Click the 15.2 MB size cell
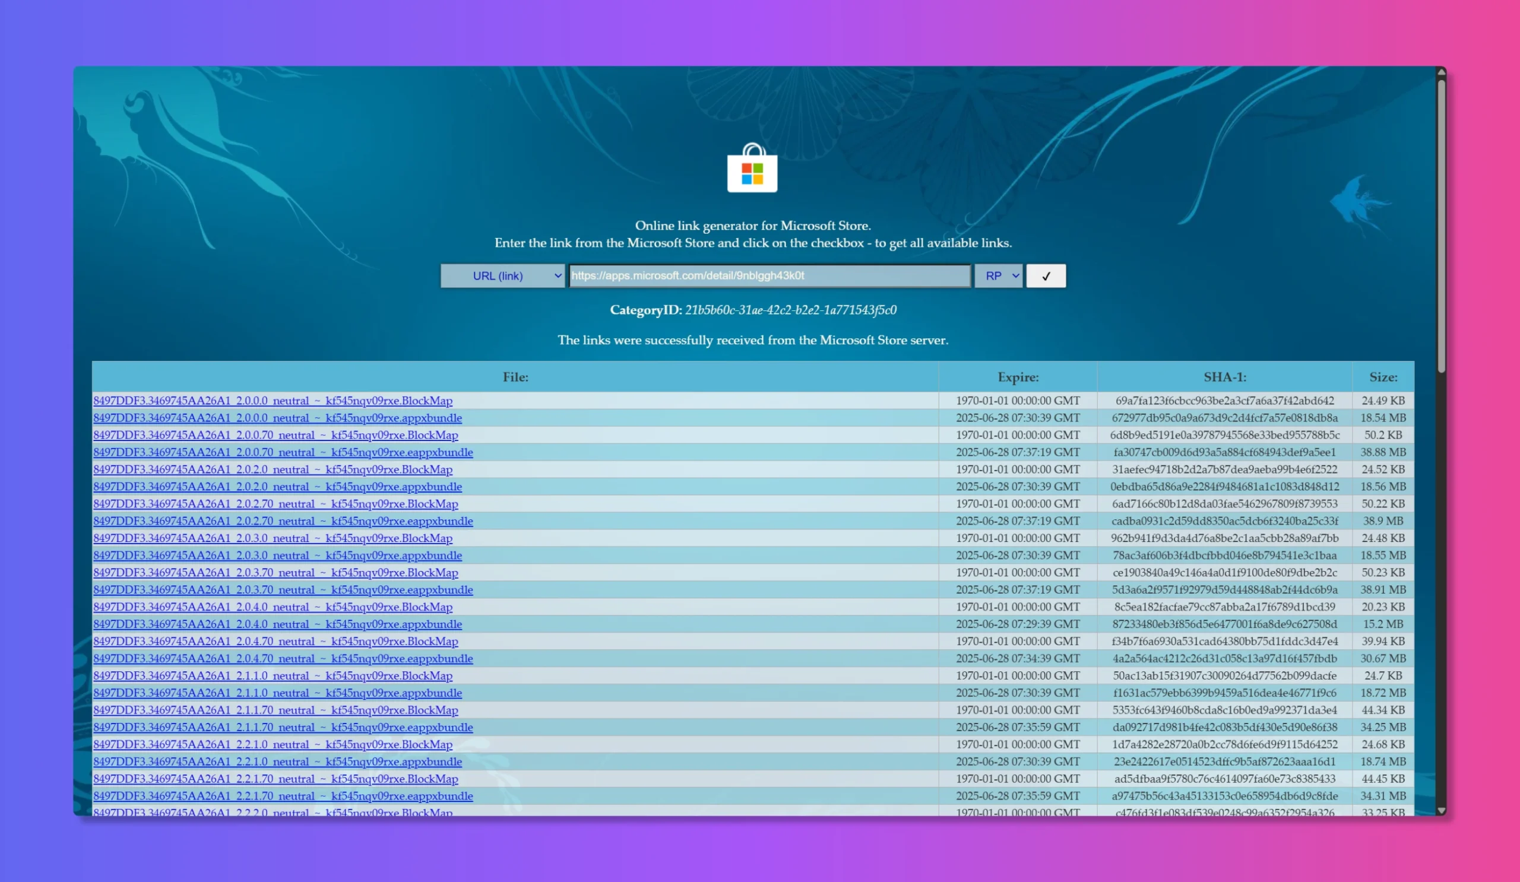The width and height of the screenshot is (1520, 882). click(1383, 624)
